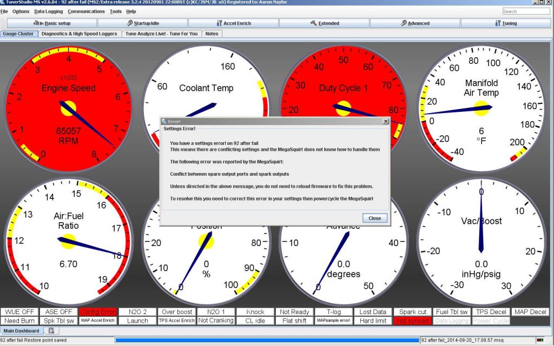The height and width of the screenshot is (346, 554).
Task: Click the connection status icon in status bar
Action: coord(539,340)
